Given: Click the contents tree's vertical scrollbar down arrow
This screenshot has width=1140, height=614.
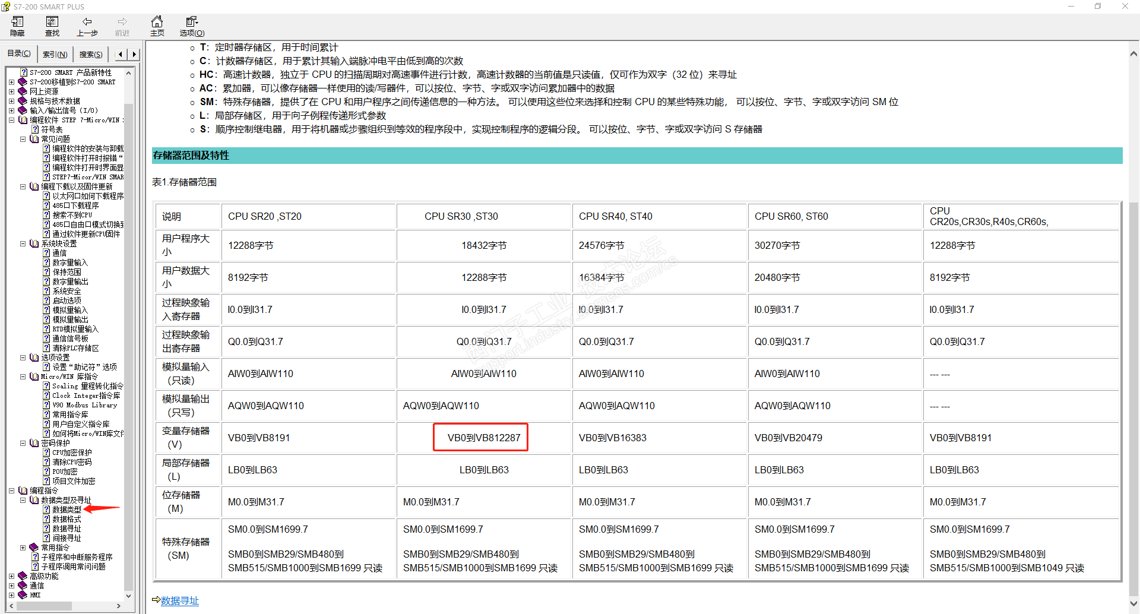Looking at the screenshot, I should click(x=128, y=596).
